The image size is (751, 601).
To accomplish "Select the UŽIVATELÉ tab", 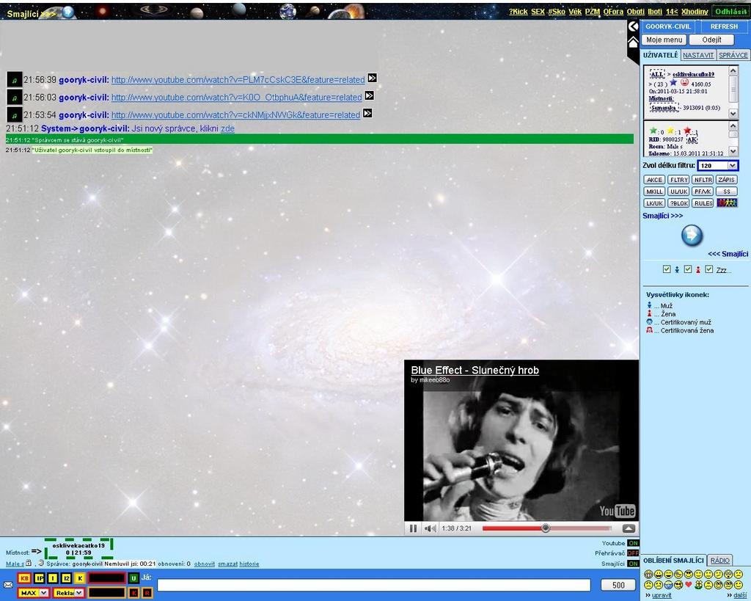I will point(660,55).
